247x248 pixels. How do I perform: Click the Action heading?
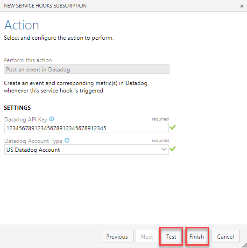click(21, 25)
